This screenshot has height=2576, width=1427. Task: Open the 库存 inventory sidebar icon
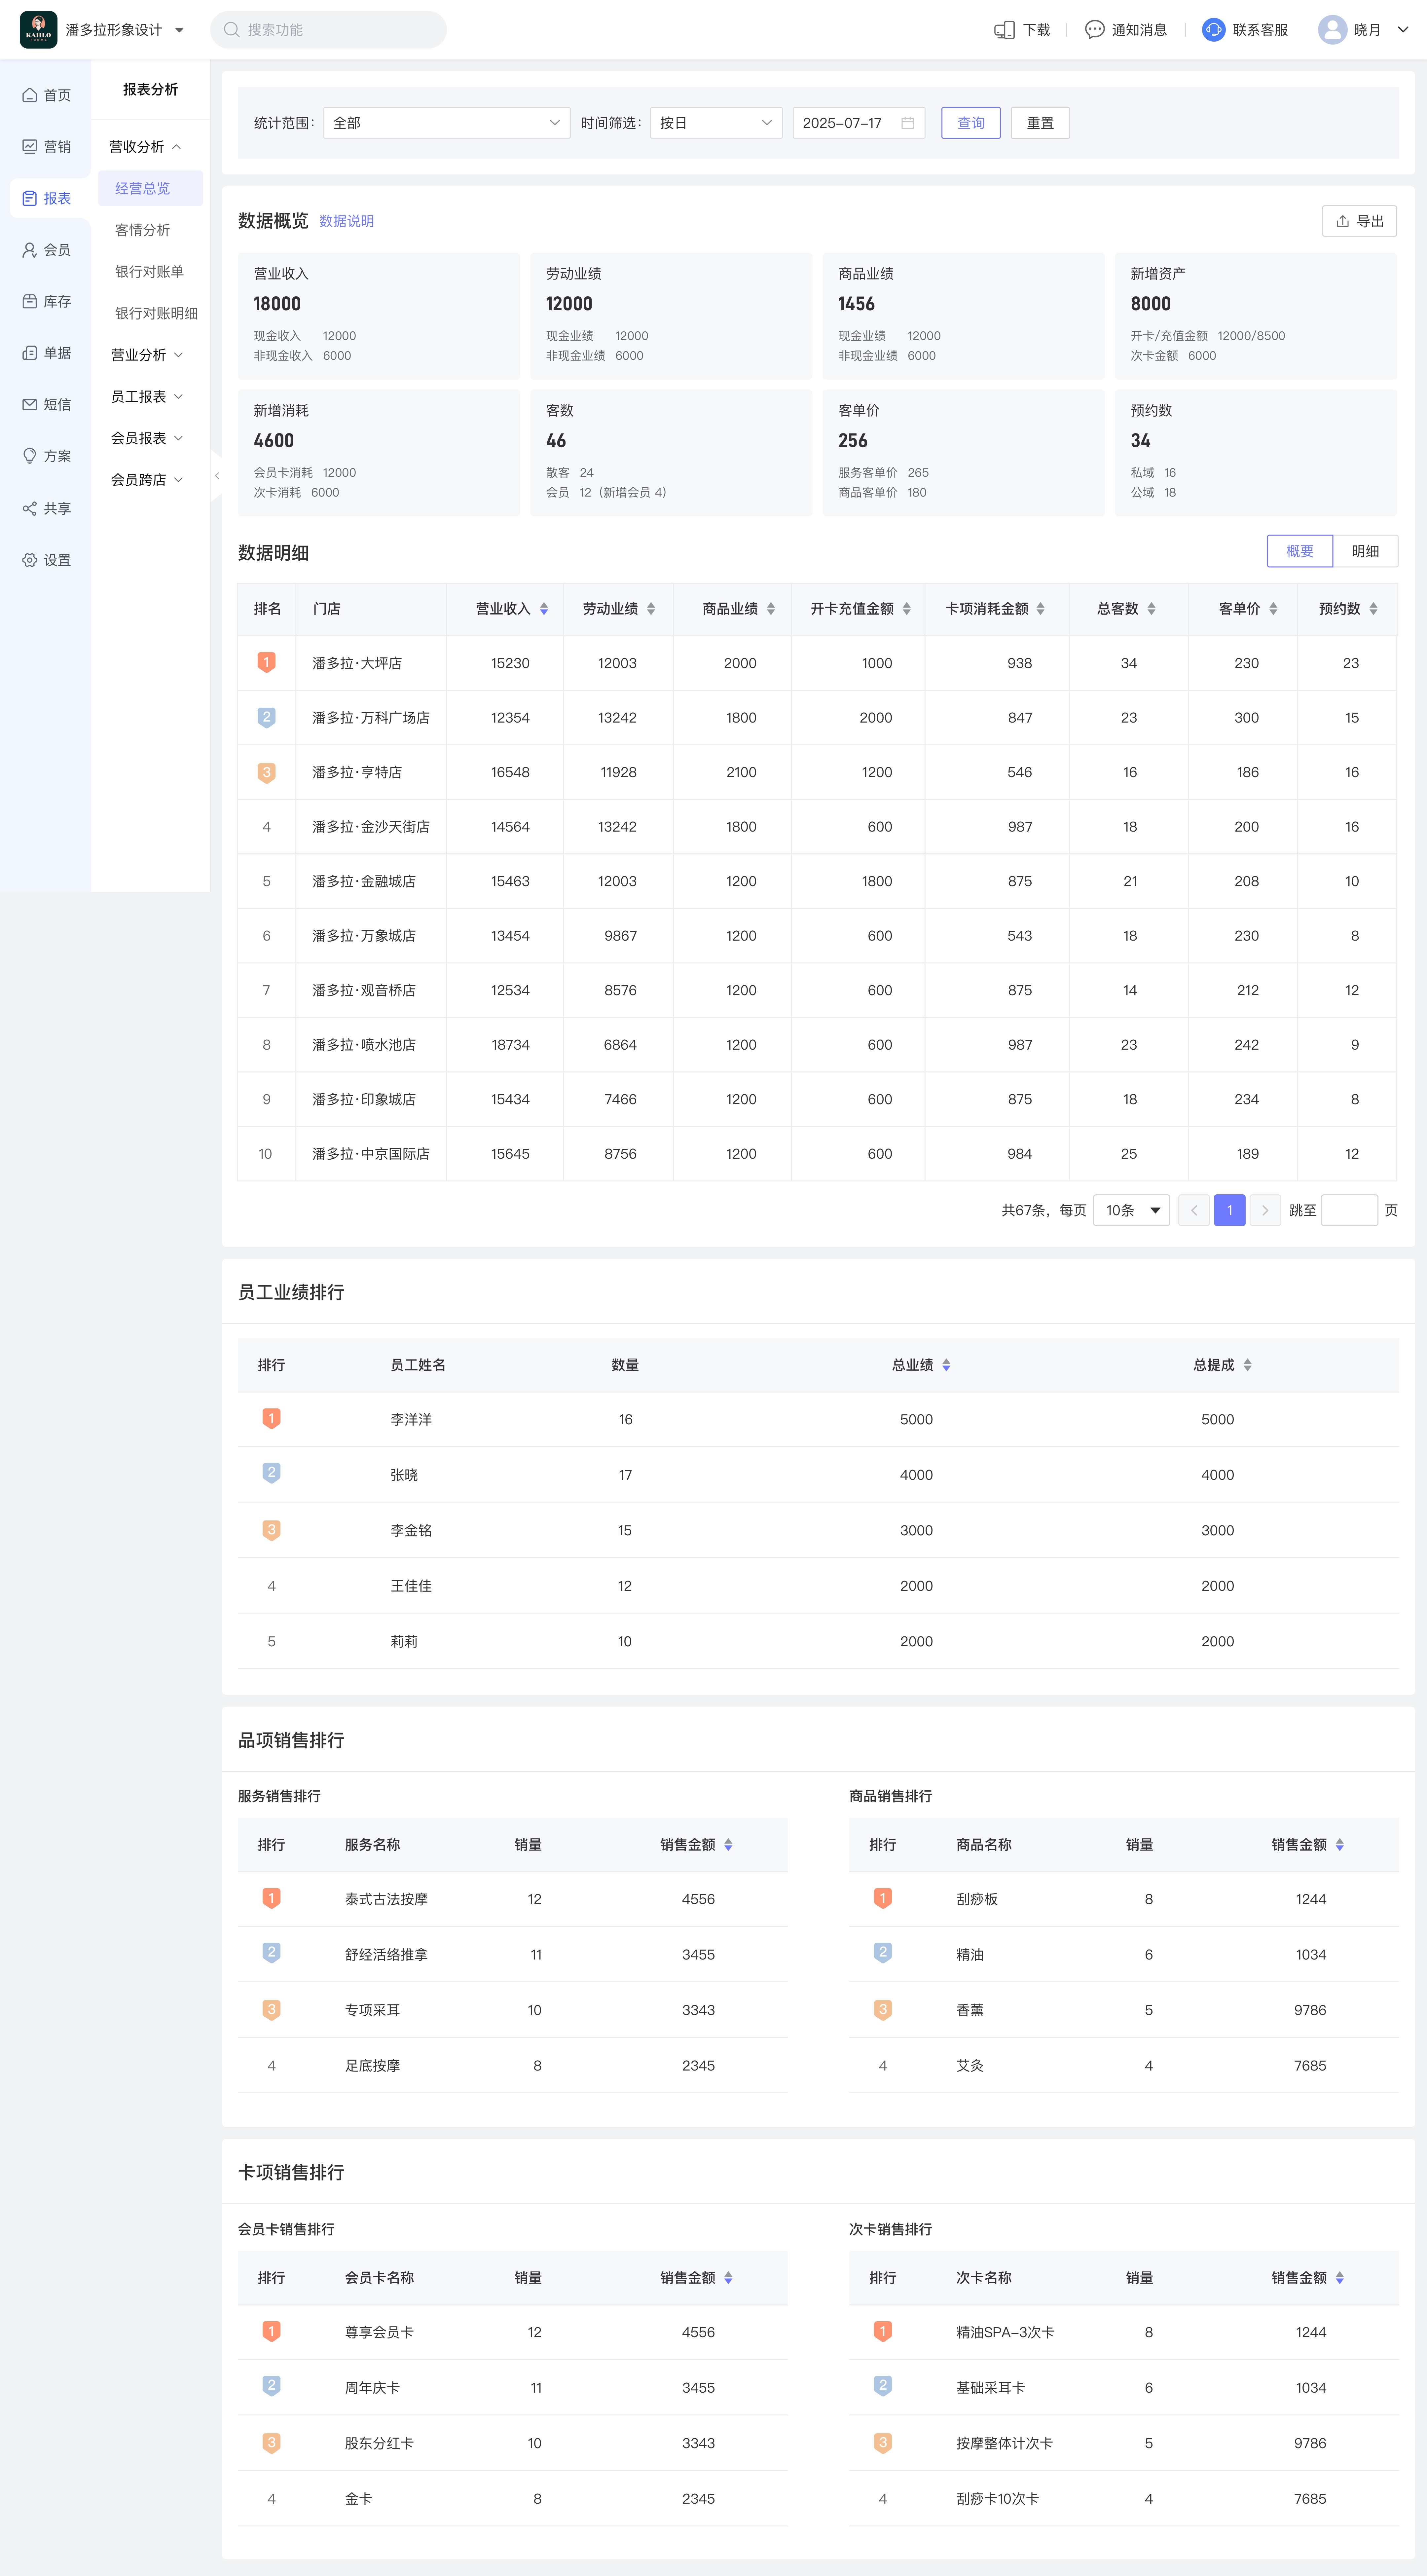pyautogui.click(x=30, y=301)
